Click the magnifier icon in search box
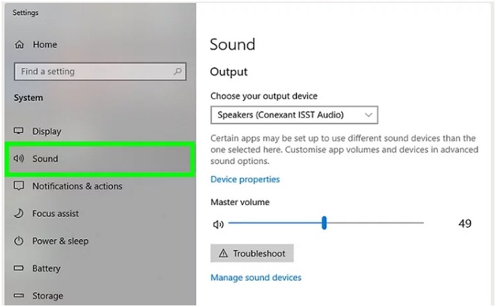This screenshot has width=496, height=307. tap(178, 72)
